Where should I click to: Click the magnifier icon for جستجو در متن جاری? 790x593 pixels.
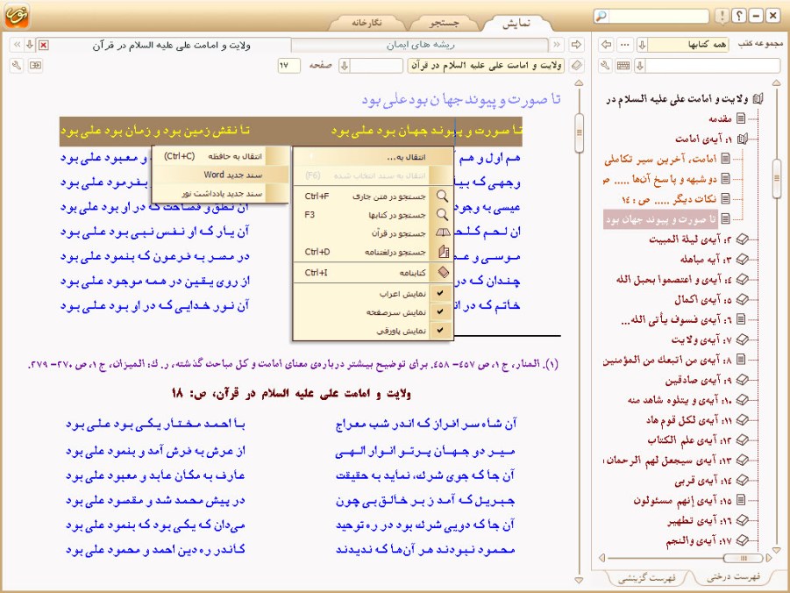pyautogui.click(x=443, y=196)
